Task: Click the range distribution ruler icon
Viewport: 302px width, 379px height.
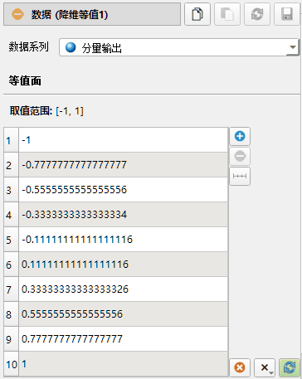Action: 240,176
